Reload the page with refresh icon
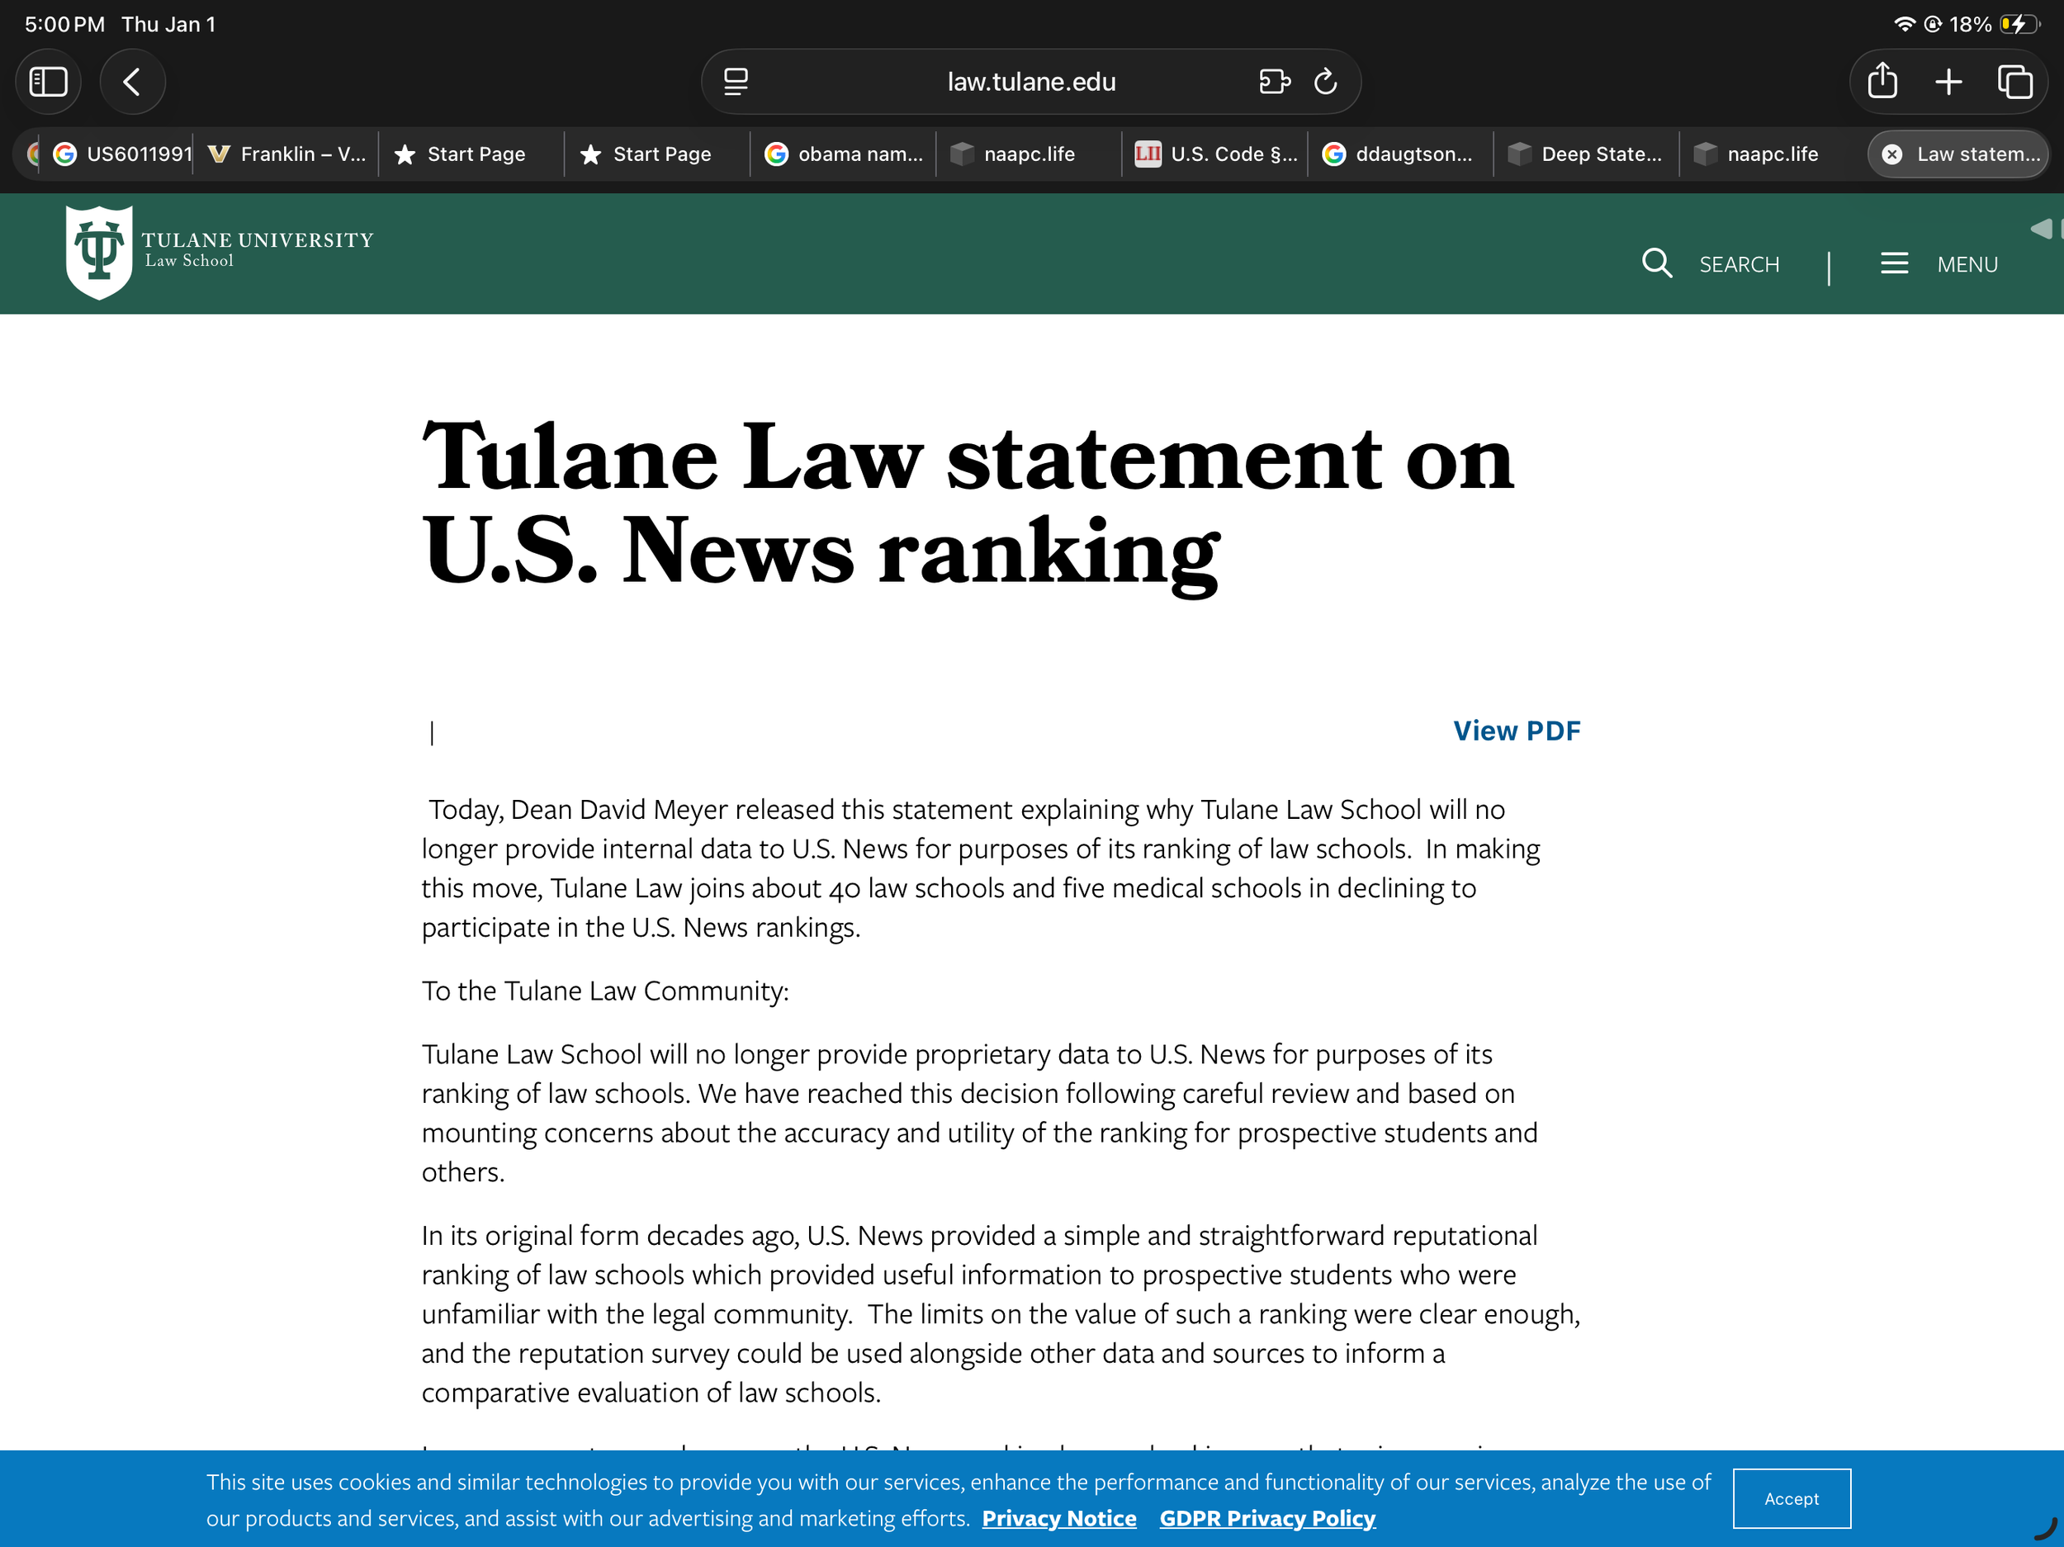 [1325, 82]
